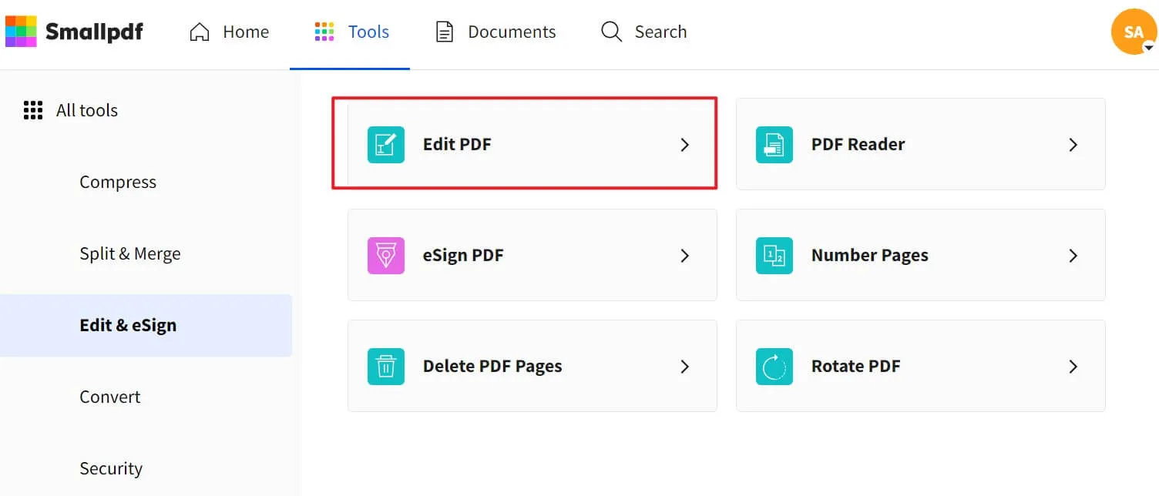Click the Number Pages tool icon

pos(774,256)
